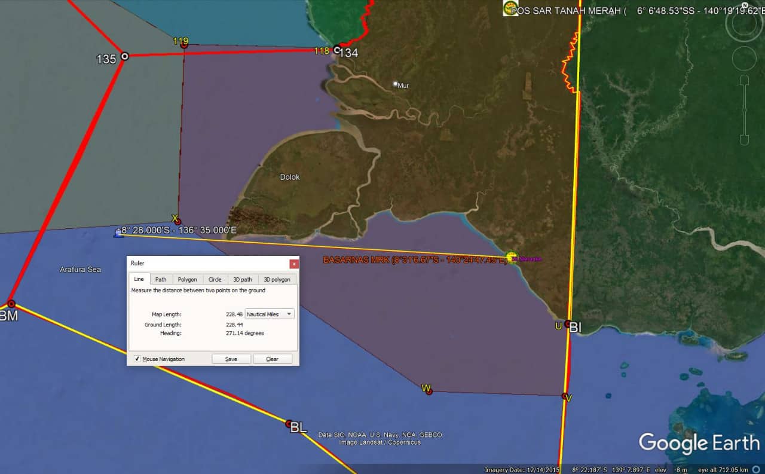Open the 3D polygon tab
Image resolution: width=765 pixels, height=474 pixels.
pyautogui.click(x=277, y=279)
